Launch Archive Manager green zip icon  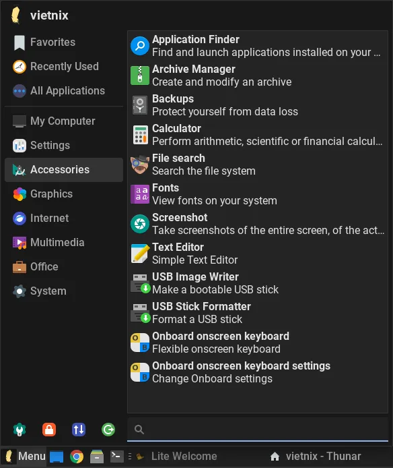140,76
